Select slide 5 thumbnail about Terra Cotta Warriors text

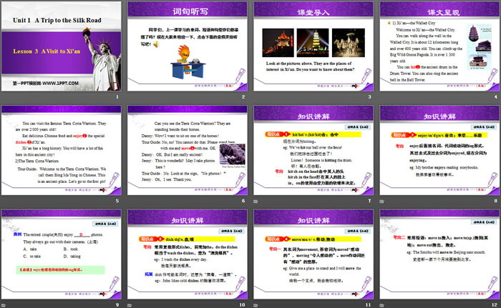pyautogui.click(x=62, y=150)
